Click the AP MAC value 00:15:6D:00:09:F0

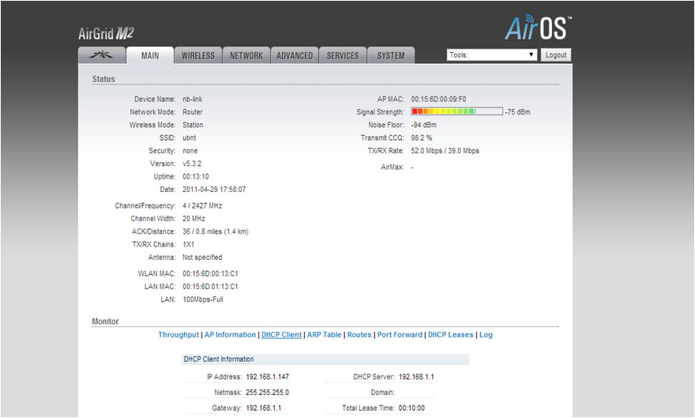pyautogui.click(x=438, y=99)
